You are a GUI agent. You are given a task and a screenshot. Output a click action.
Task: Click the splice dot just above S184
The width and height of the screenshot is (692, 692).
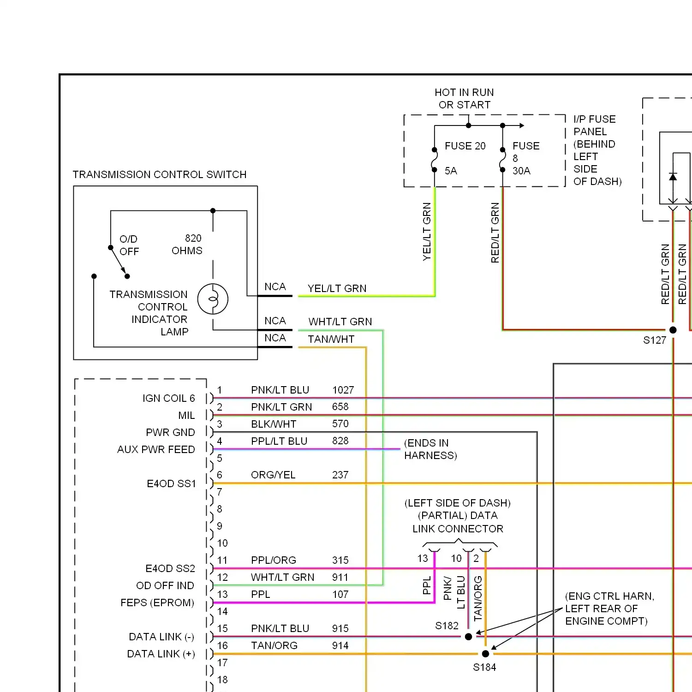pyautogui.click(x=485, y=654)
